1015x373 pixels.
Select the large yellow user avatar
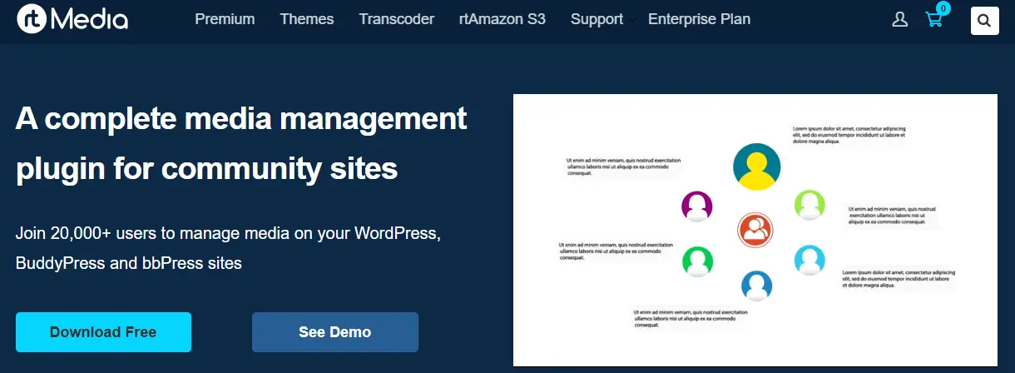[x=756, y=167]
